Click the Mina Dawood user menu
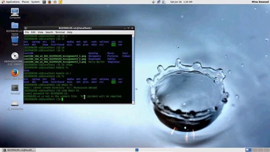Viewport: 270px width, 152px height. point(260,2)
